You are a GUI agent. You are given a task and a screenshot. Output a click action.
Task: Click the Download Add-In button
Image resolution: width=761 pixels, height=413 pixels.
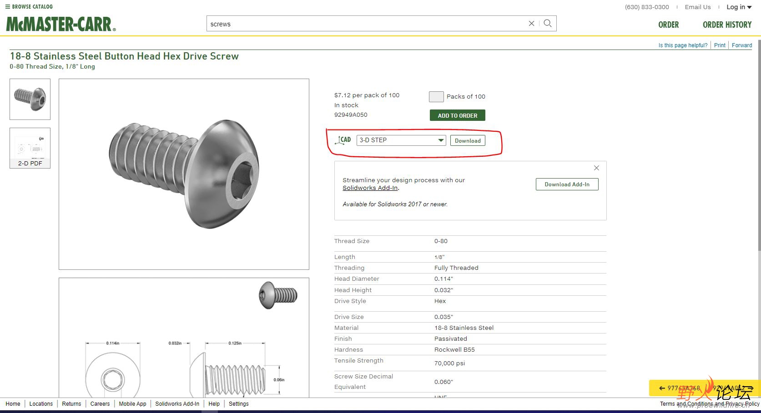tap(567, 184)
